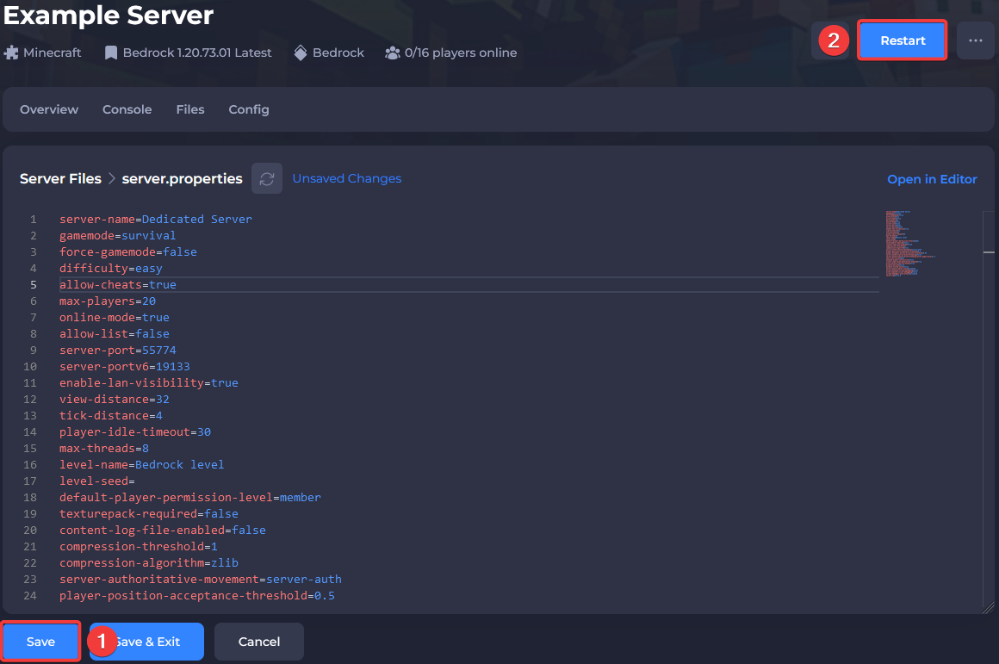
Task: Click the refresh file icon beside server.properties
Action: click(x=267, y=178)
